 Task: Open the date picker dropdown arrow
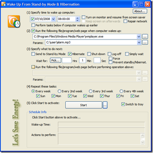53,19
